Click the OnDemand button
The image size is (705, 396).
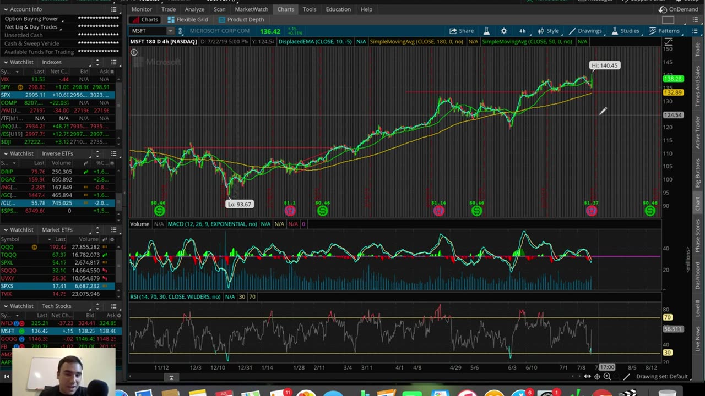coord(678,9)
